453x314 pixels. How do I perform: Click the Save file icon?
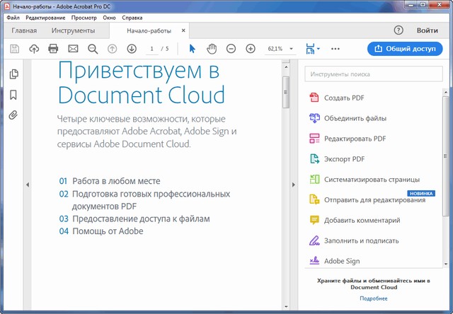coord(15,49)
